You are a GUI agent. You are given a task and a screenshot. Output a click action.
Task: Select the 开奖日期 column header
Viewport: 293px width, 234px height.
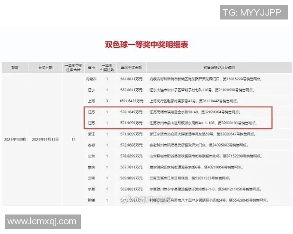pyautogui.click(x=45, y=68)
